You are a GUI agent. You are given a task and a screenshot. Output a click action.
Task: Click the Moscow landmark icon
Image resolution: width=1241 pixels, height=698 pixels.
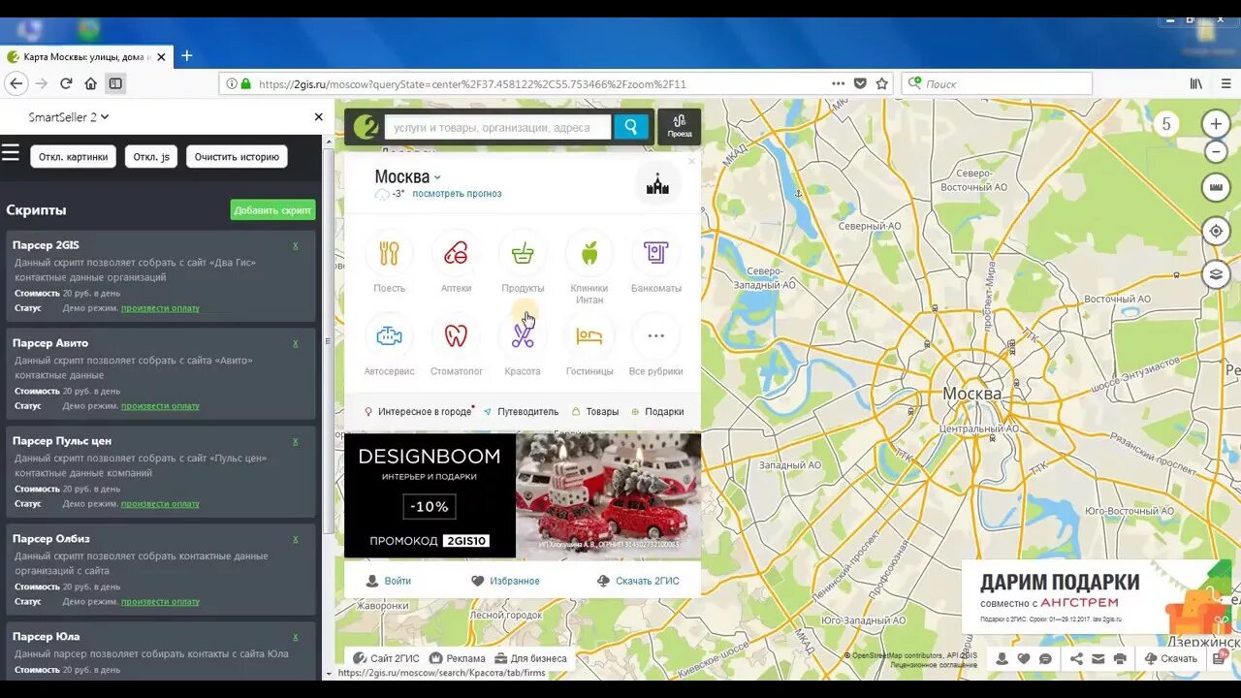pos(657,184)
